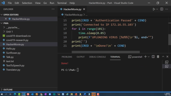The image size is (171, 96).
Task: Click the editor horizontal scrollbar
Action: click(106, 52)
